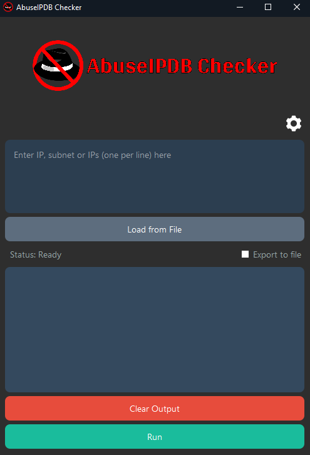Click the crossed-out black hat logo
This screenshot has height=455, width=310.
click(58, 66)
